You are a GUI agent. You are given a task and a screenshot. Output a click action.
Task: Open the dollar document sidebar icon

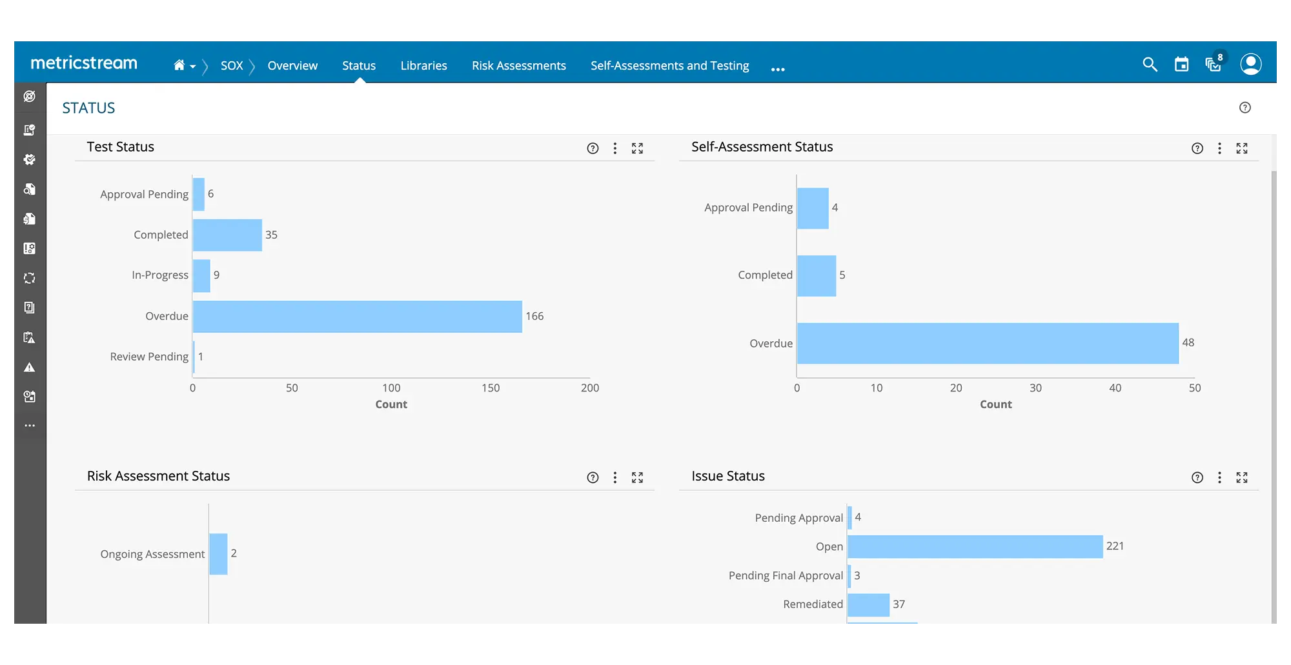[x=30, y=219]
